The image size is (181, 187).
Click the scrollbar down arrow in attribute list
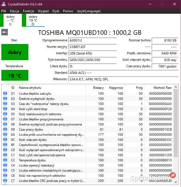[x=176, y=182]
